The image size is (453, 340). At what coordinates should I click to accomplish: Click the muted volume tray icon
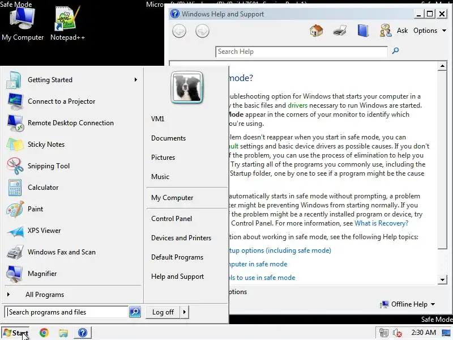click(398, 333)
